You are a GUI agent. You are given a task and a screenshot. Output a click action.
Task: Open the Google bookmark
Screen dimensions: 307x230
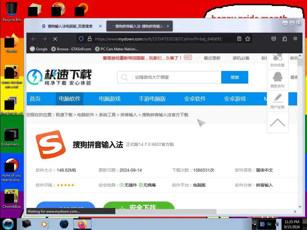pos(39,49)
